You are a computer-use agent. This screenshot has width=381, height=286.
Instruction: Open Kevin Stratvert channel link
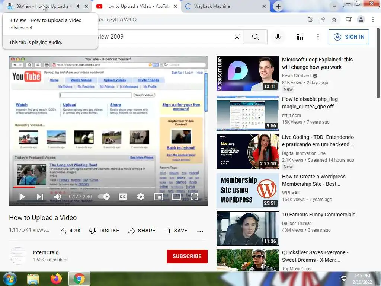click(x=297, y=76)
